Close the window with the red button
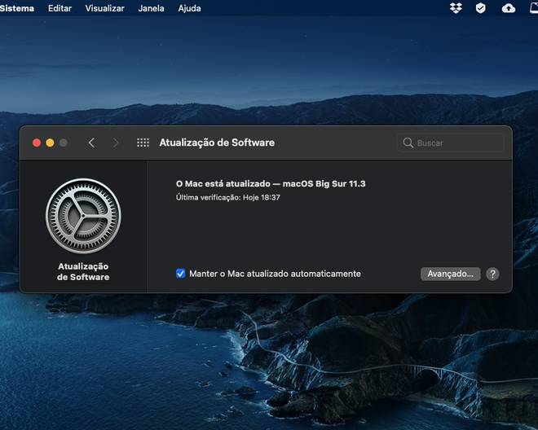The image size is (538, 430). [x=37, y=143]
